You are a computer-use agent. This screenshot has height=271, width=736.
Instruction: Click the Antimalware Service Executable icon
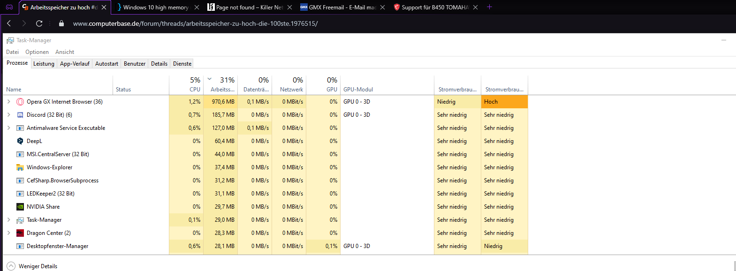coord(20,128)
